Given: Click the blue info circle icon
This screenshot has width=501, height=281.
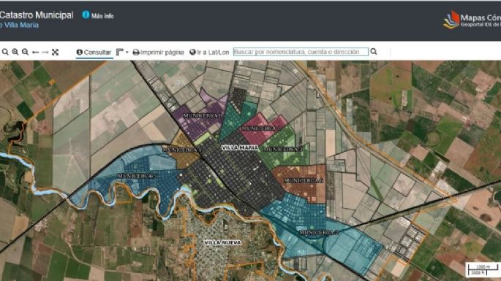Looking at the screenshot, I should coord(86,15).
